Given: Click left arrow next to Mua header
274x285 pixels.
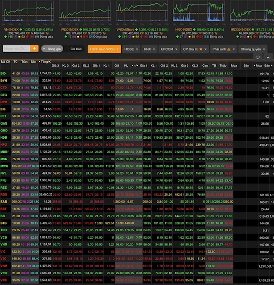Looking at the screenshot, I should 254,65.
